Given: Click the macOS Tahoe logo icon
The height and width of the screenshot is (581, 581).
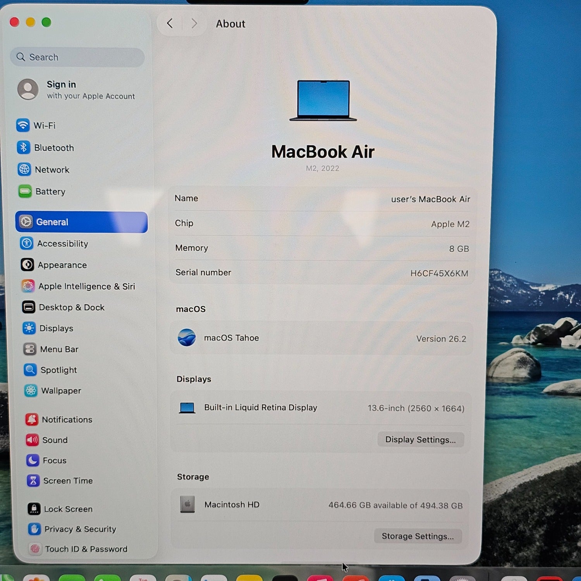Looking at the screenshot, I should pyautogui.click(x=187, y=337).
